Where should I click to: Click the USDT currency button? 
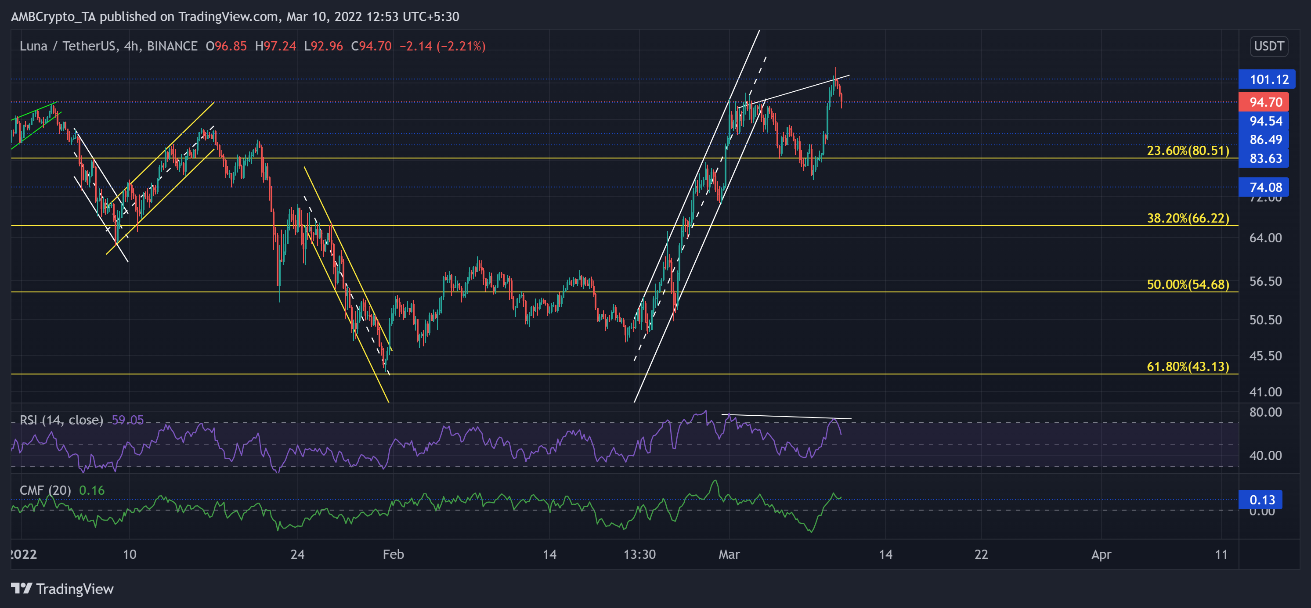(x=1269, y=46)
